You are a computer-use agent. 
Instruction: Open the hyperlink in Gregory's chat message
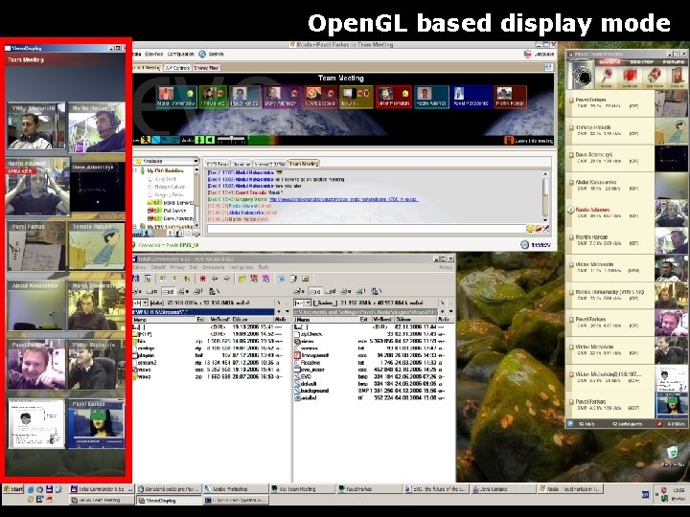click(x=344, y=199)
